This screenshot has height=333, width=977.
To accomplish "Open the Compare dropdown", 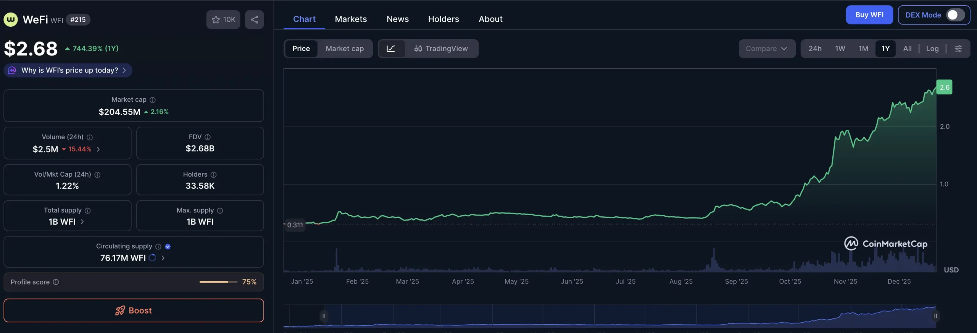I will [766, 49].
